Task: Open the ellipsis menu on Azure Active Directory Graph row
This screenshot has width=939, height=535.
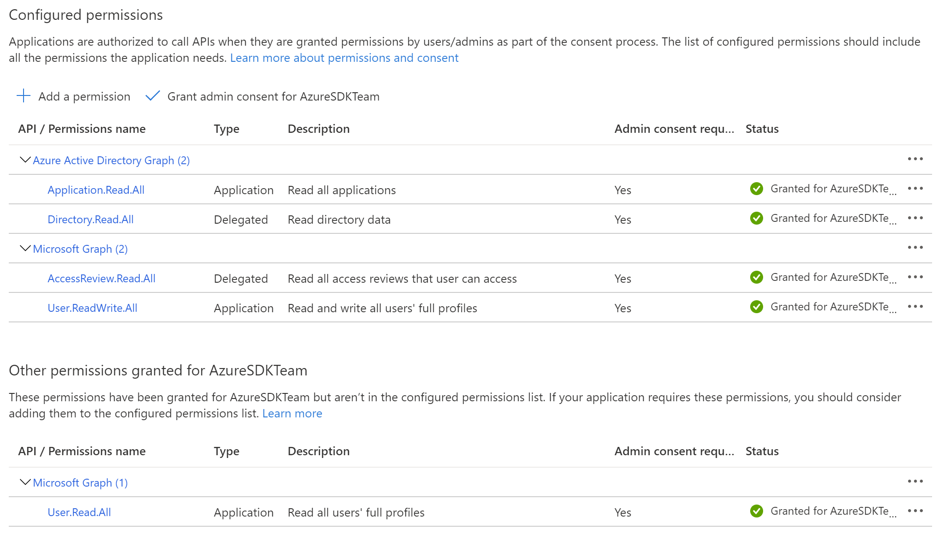Action: (x=915, y=159)
